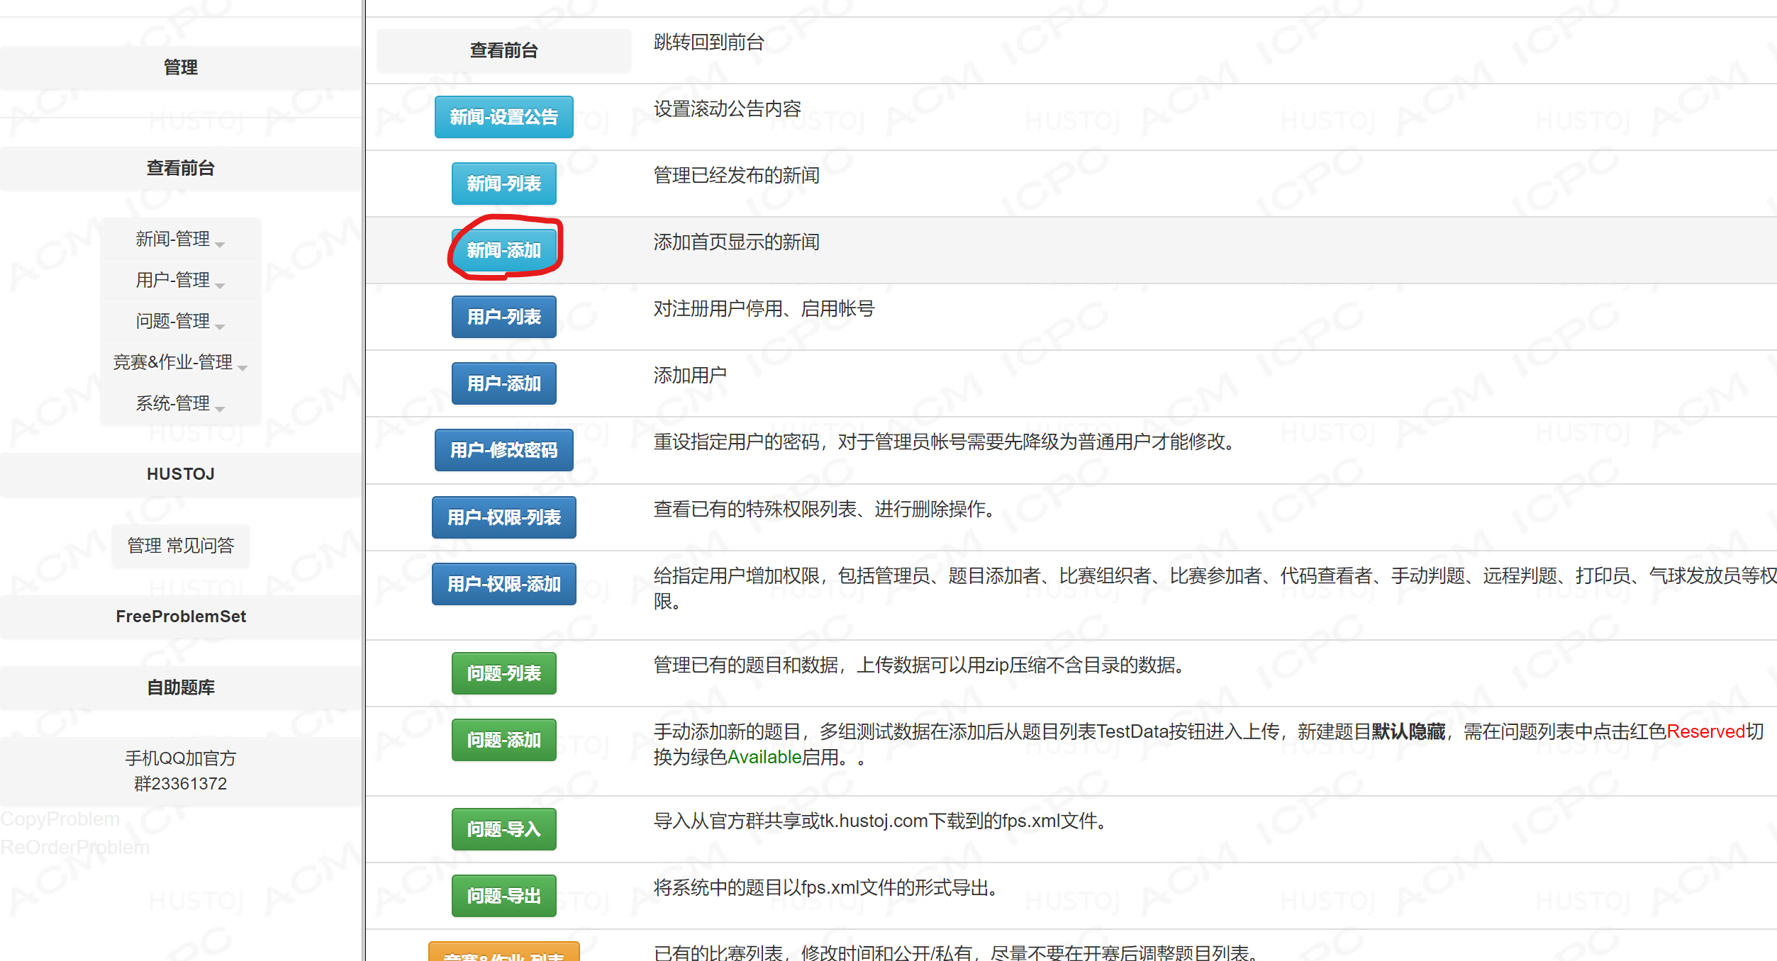Image resolution: width=1777 pixels, height=961 pixels.
Task: Expand the 系统-管理 dropdown menu
Action: coord(180,403)
